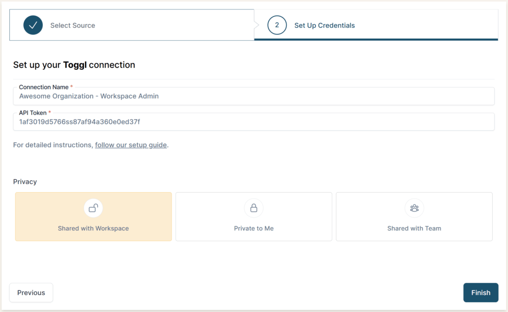Pick Shared with Team privacy option

click(414, 216)
